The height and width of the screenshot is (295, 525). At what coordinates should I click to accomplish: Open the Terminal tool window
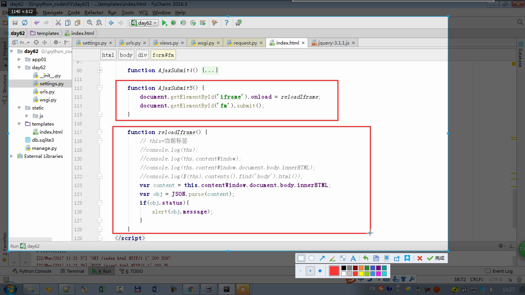point(72,271)
